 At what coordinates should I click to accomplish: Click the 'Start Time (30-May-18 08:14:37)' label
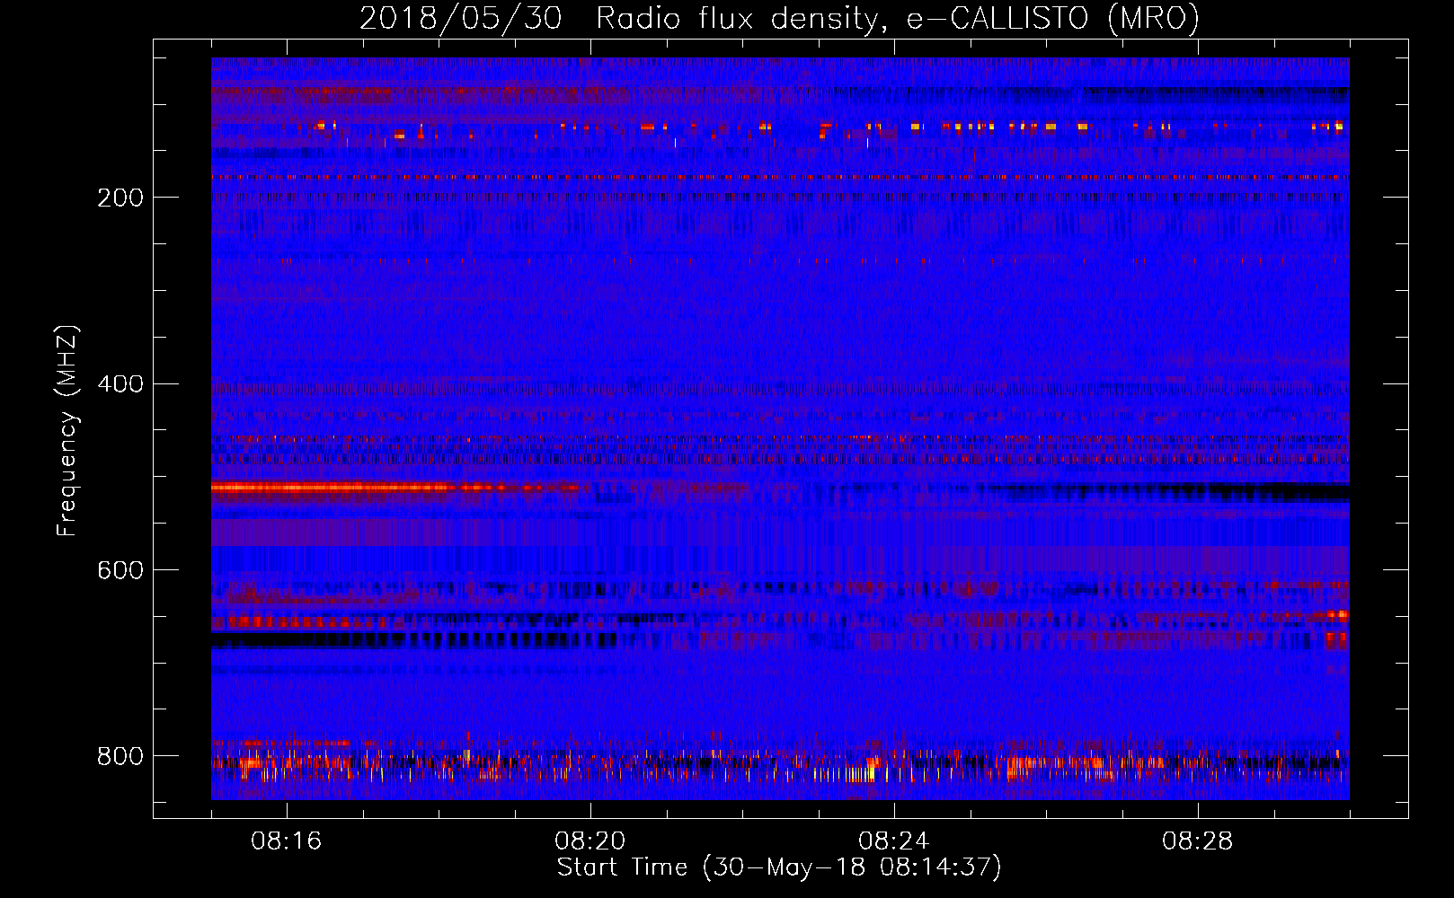(x=779, y=867)
